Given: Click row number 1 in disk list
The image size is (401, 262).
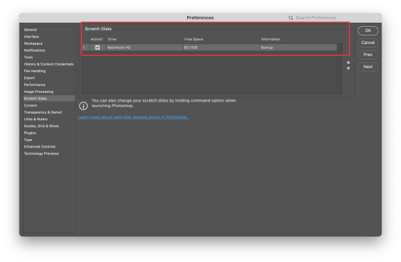Looking at the screenshot, I should pos(84,47).
